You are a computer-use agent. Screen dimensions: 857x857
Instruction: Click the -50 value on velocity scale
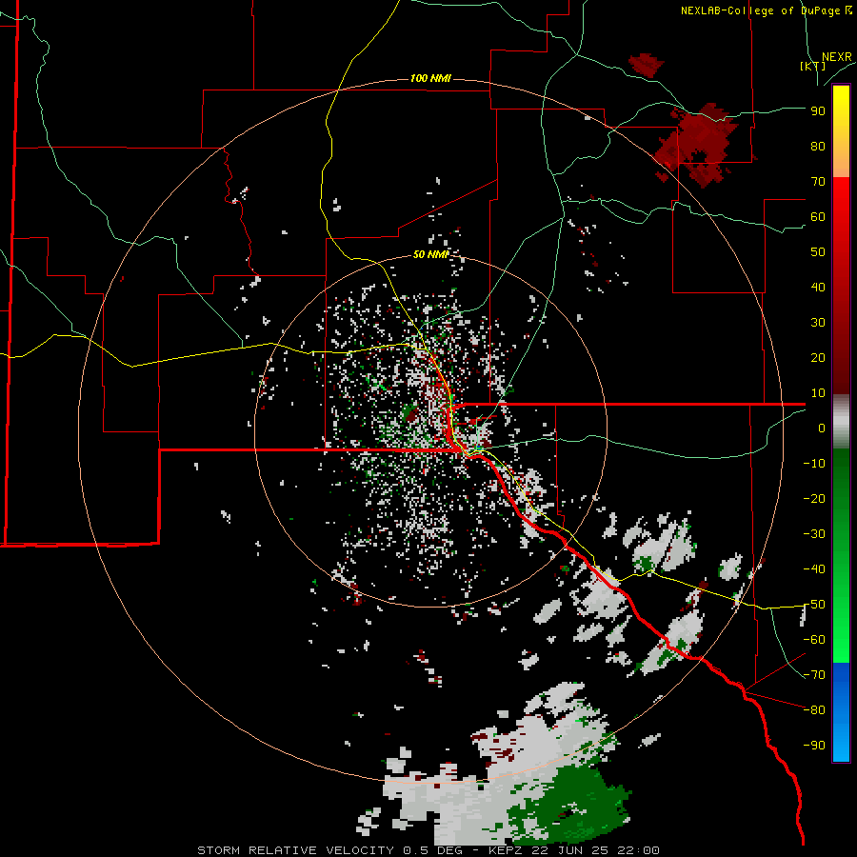coord(814,605)
